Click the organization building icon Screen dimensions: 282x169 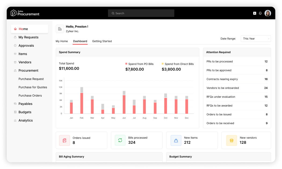[x=60, y=29]
